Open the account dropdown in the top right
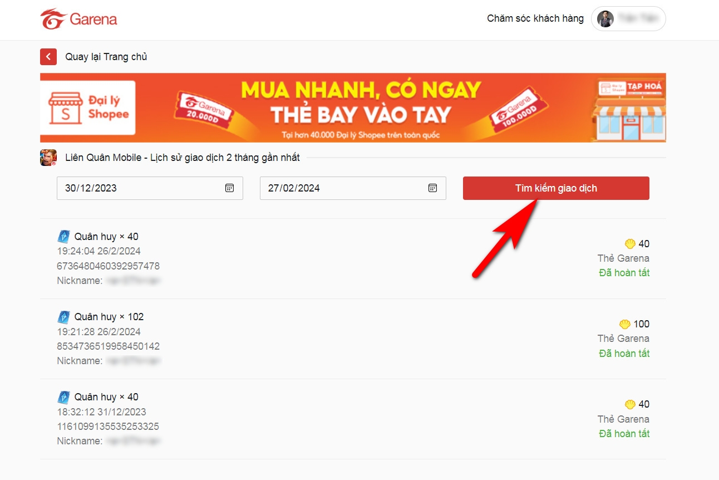This screenshot has height=480, width=719. pos(628,18)
